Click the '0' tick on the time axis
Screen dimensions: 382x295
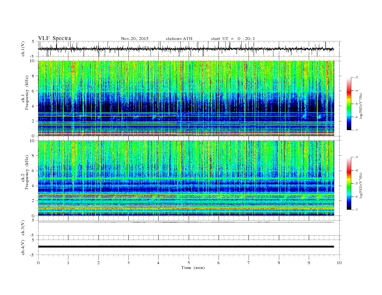(38, 263)
